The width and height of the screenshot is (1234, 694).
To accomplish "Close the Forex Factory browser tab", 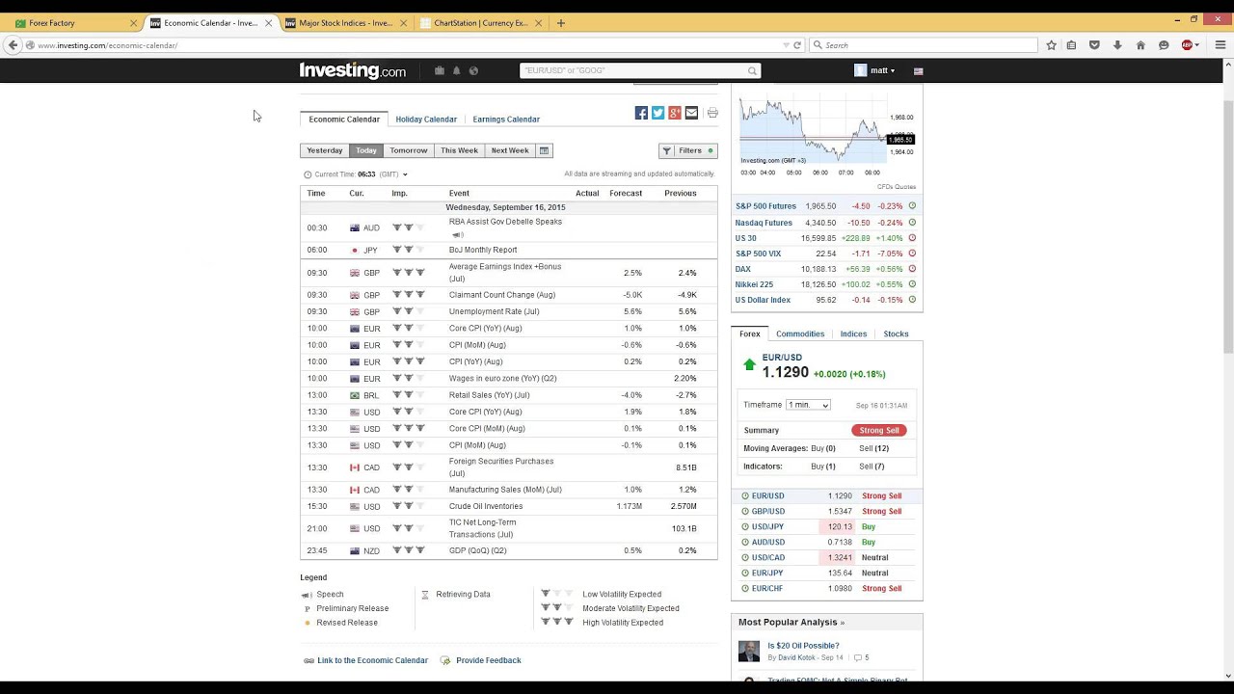I will coord(133,23).
